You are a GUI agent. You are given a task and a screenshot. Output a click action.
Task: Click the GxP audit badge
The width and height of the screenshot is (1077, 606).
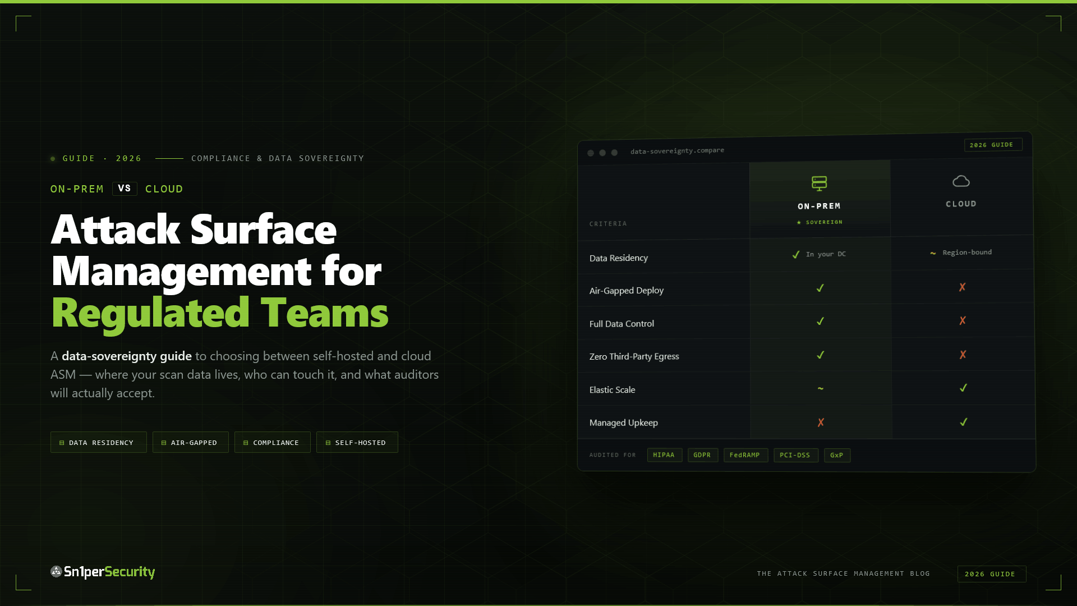pyautogui.click(x=837, y=455)
